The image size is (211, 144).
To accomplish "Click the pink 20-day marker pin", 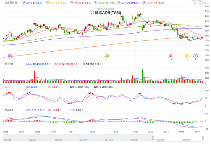I will (171, 57).
